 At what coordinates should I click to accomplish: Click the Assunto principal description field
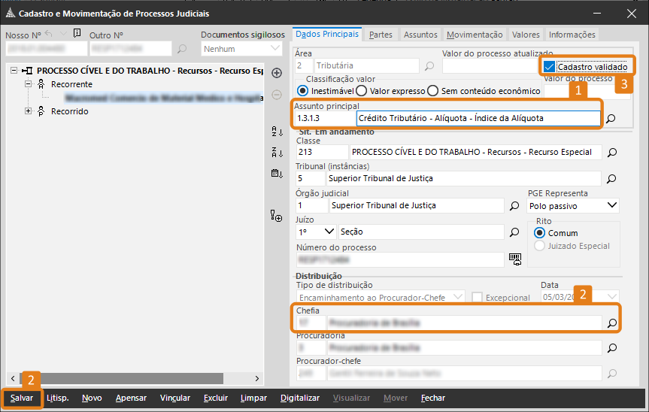tap(478, 118)
